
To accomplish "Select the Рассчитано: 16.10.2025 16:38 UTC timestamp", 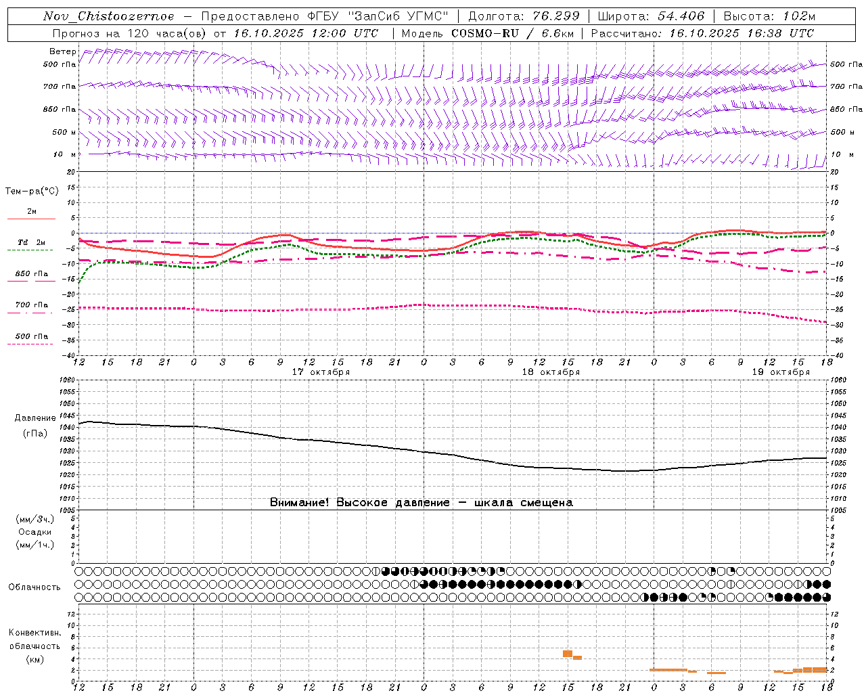I will 702,33.
